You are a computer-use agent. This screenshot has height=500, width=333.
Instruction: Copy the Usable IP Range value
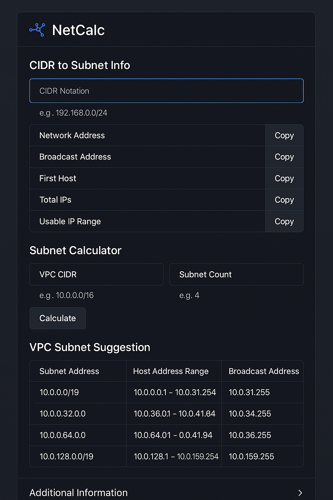pyautogui.click(x=284, y=221)
